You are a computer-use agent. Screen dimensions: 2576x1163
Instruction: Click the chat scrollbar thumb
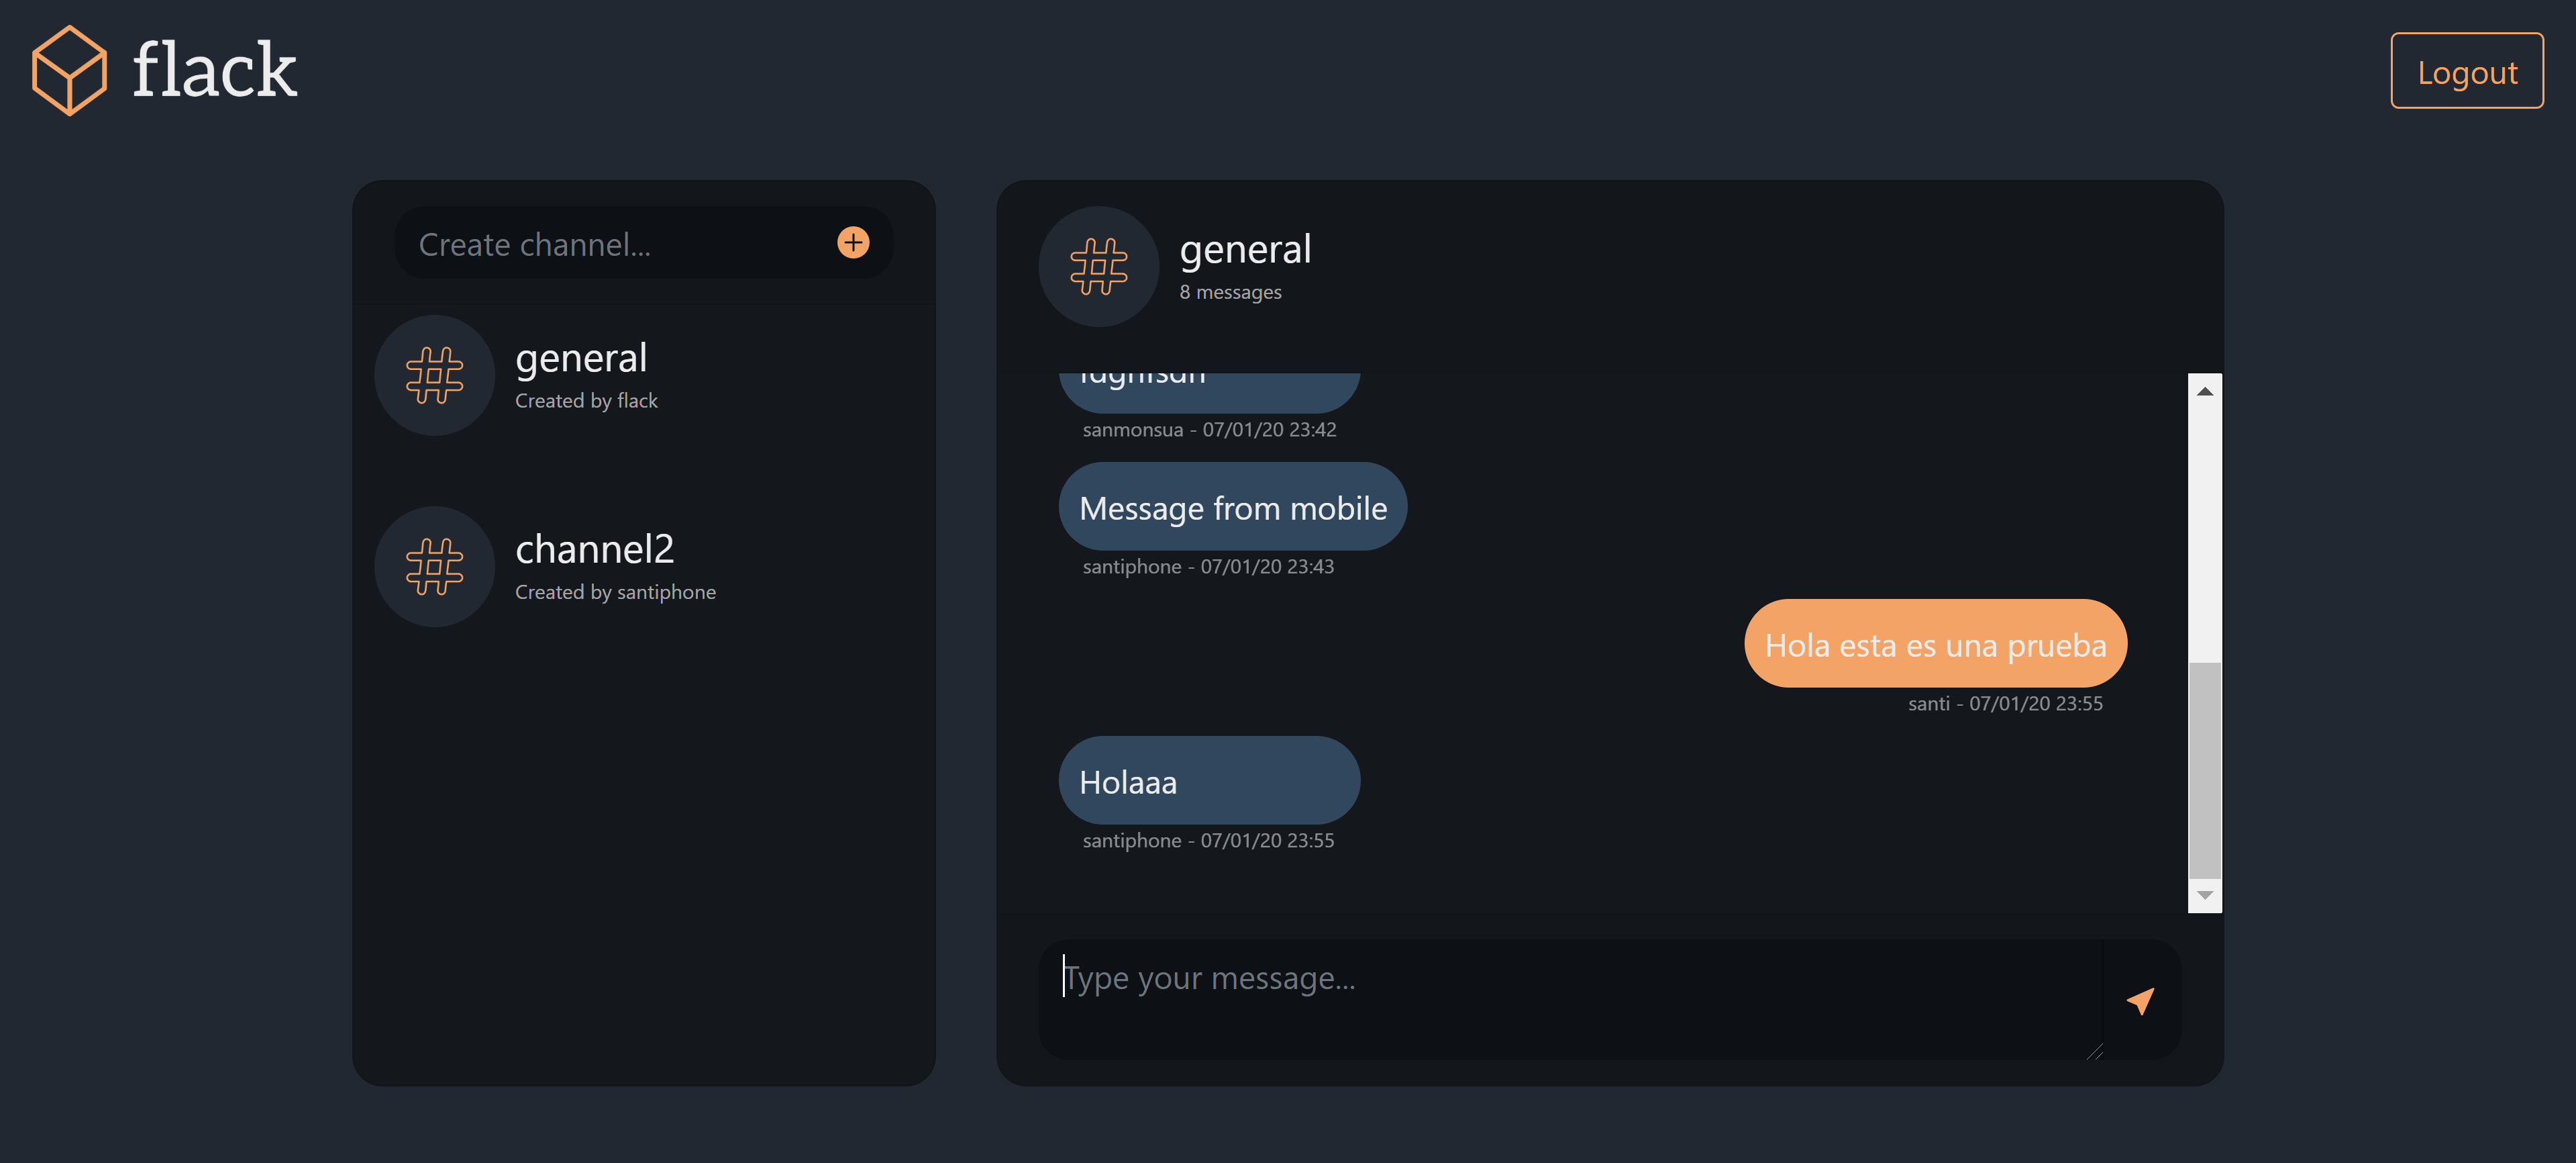coord(2204,770)
